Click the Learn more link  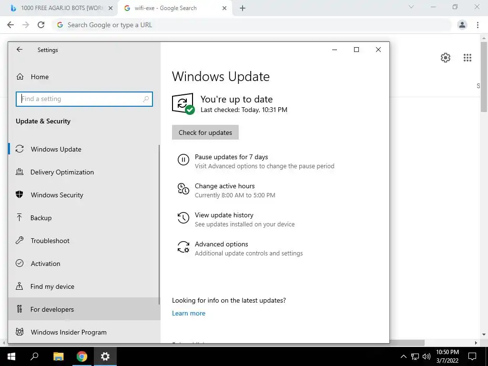coord(189,314)
